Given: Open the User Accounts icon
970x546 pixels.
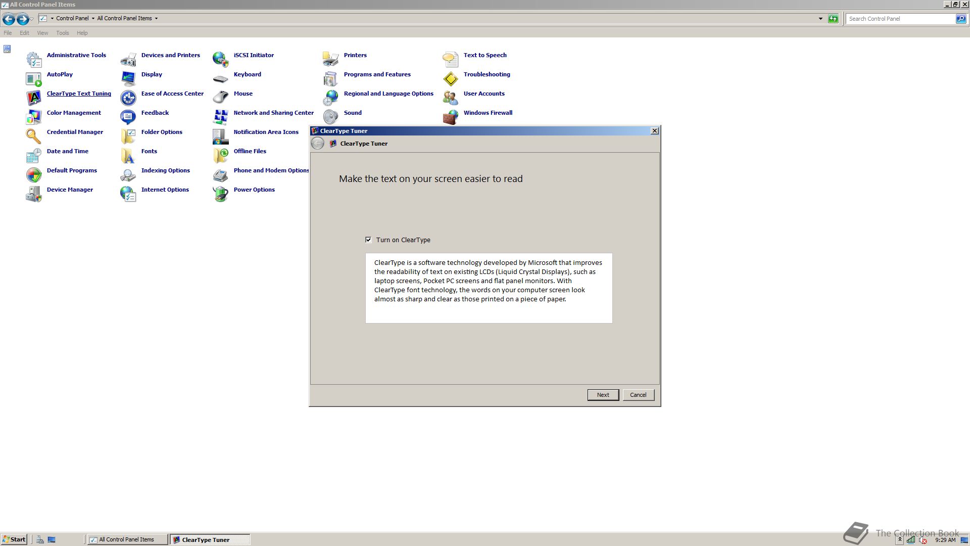Looking at the screenshot, I should 451,98.
